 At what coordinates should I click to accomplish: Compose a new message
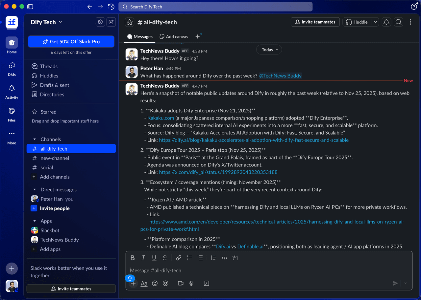click(111, 22)
